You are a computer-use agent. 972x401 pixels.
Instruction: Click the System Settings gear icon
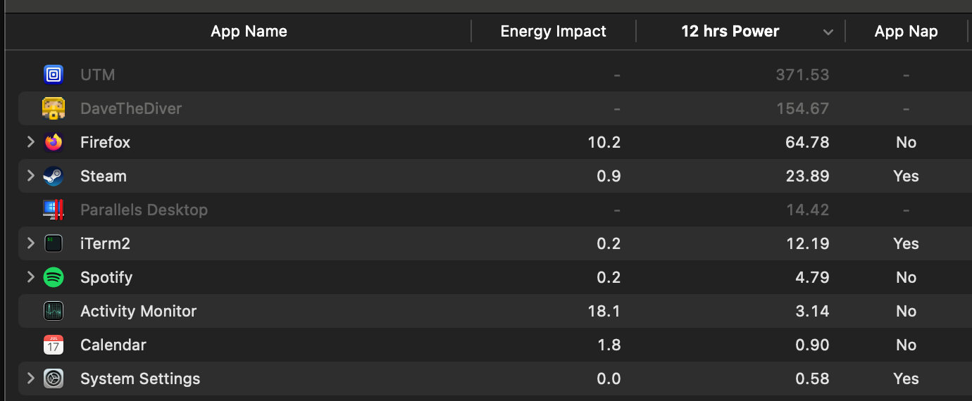pyautogui.click(x=54, y=378)
